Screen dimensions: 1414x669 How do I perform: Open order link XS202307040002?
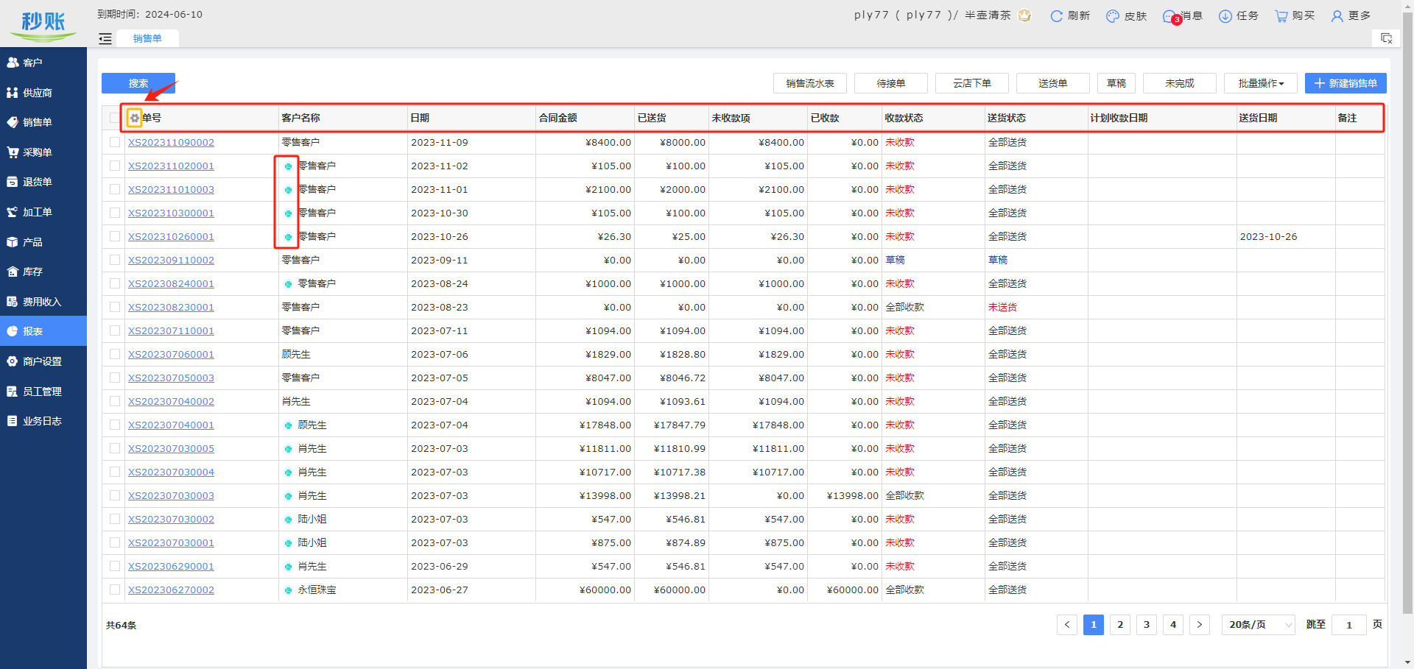pos(171,402)
